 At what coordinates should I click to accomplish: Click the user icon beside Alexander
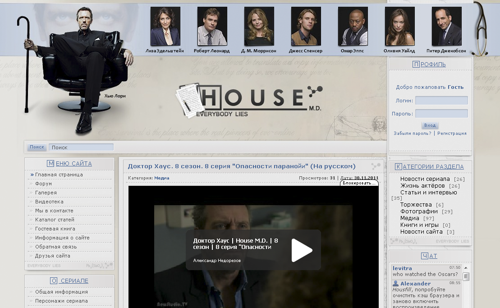pyautogui.click(x=396, y=284)
